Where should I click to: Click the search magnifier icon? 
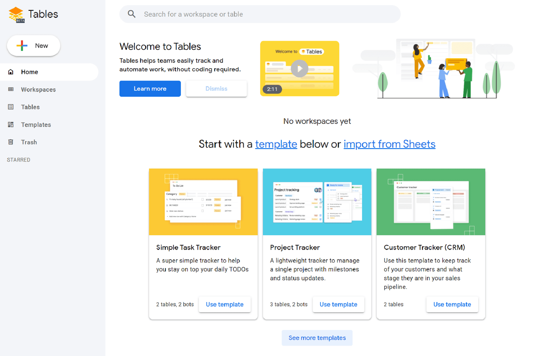pyautogui.click(x=132, y=14)
